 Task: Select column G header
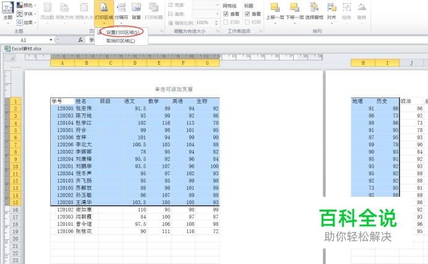click(208, 63)
